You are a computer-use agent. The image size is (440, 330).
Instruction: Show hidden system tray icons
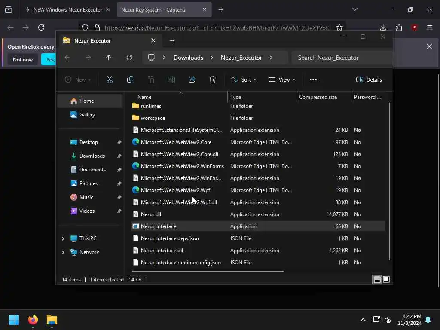click(363, 320)
